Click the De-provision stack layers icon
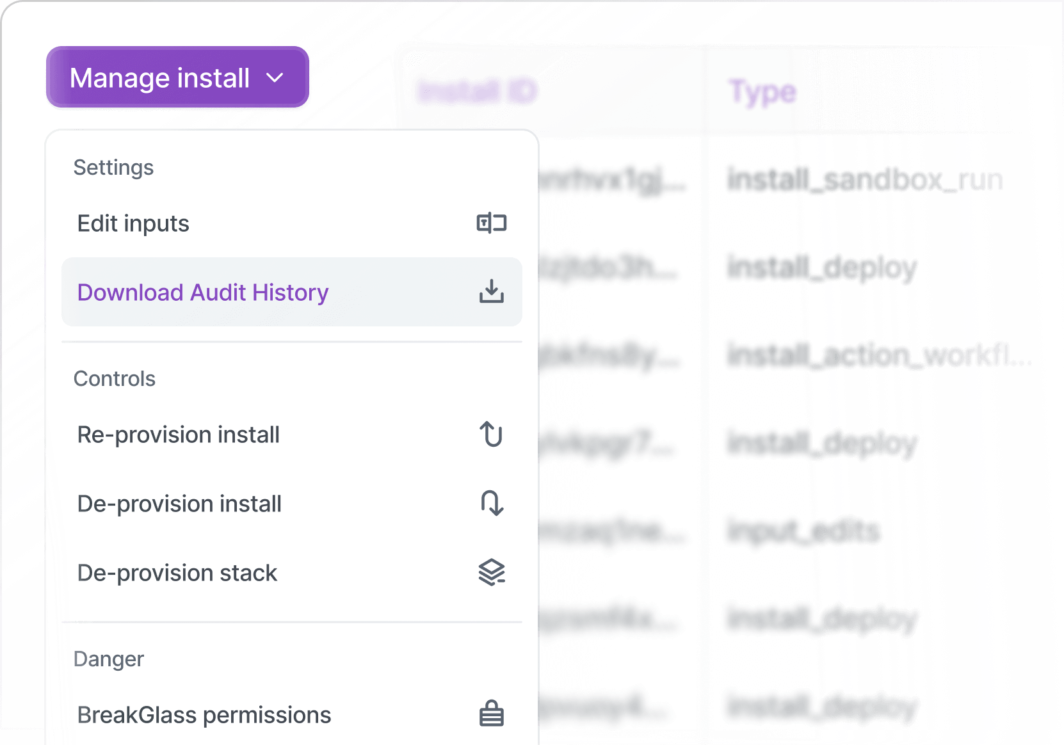This screenshot has height=745, width=1064. click(491, 572)
